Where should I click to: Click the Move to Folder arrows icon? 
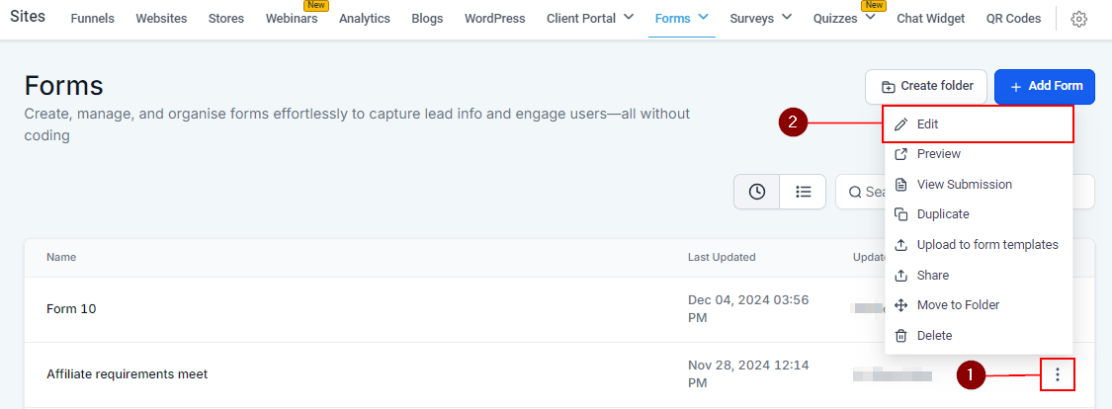pos(900,305)
